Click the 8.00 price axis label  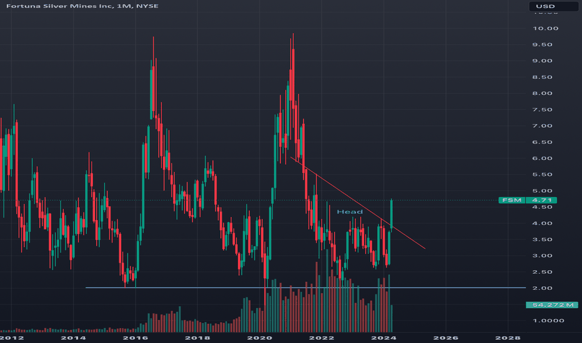tap(542, 94)
